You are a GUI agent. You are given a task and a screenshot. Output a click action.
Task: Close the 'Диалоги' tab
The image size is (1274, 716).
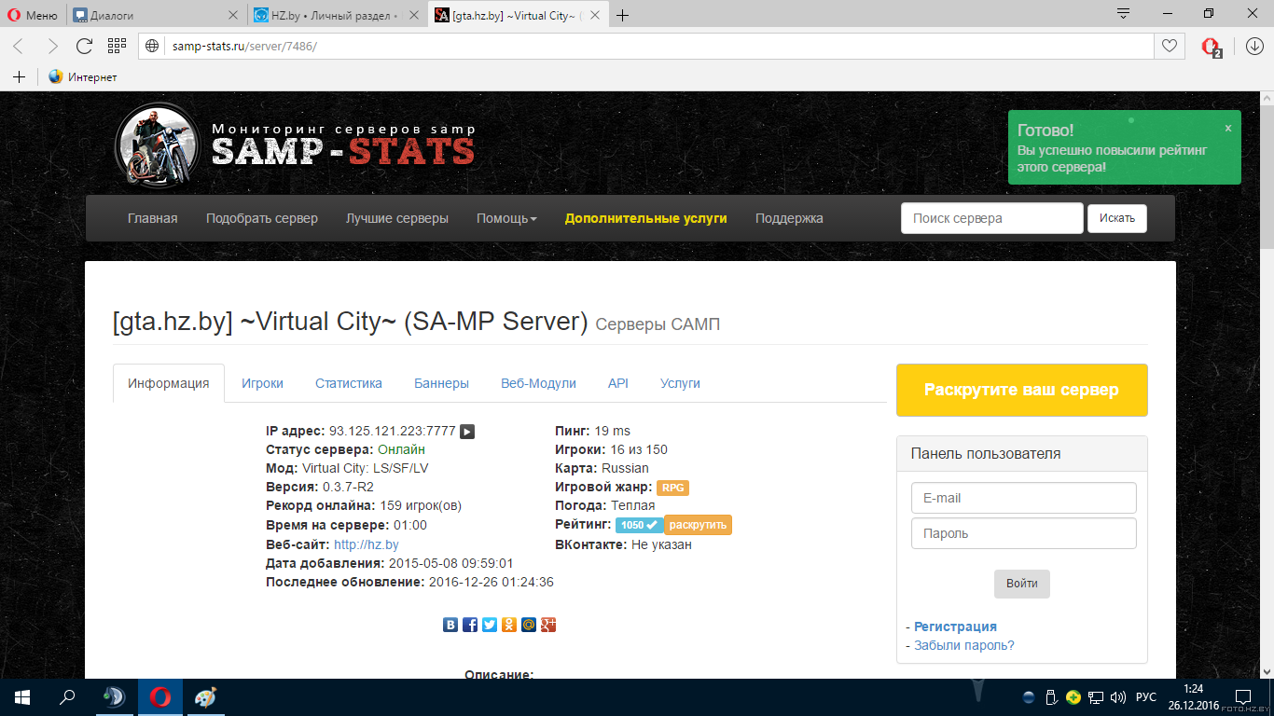[233, 15]
